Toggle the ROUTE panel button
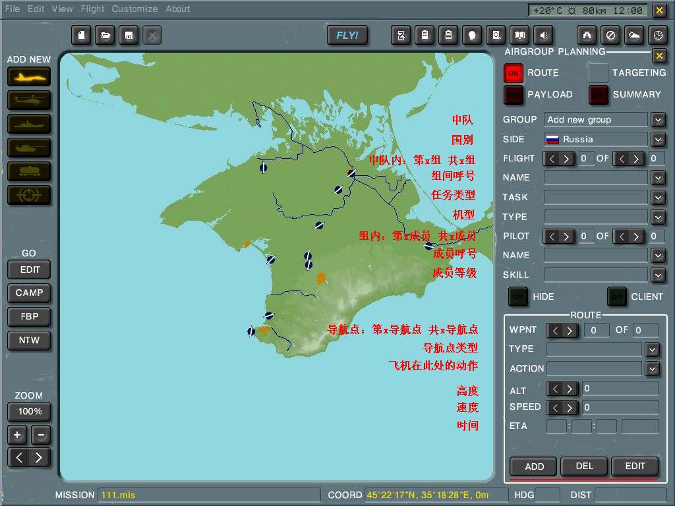Image resolution: width=675 pixels, height=506 pixels. (x=514, y=73)
